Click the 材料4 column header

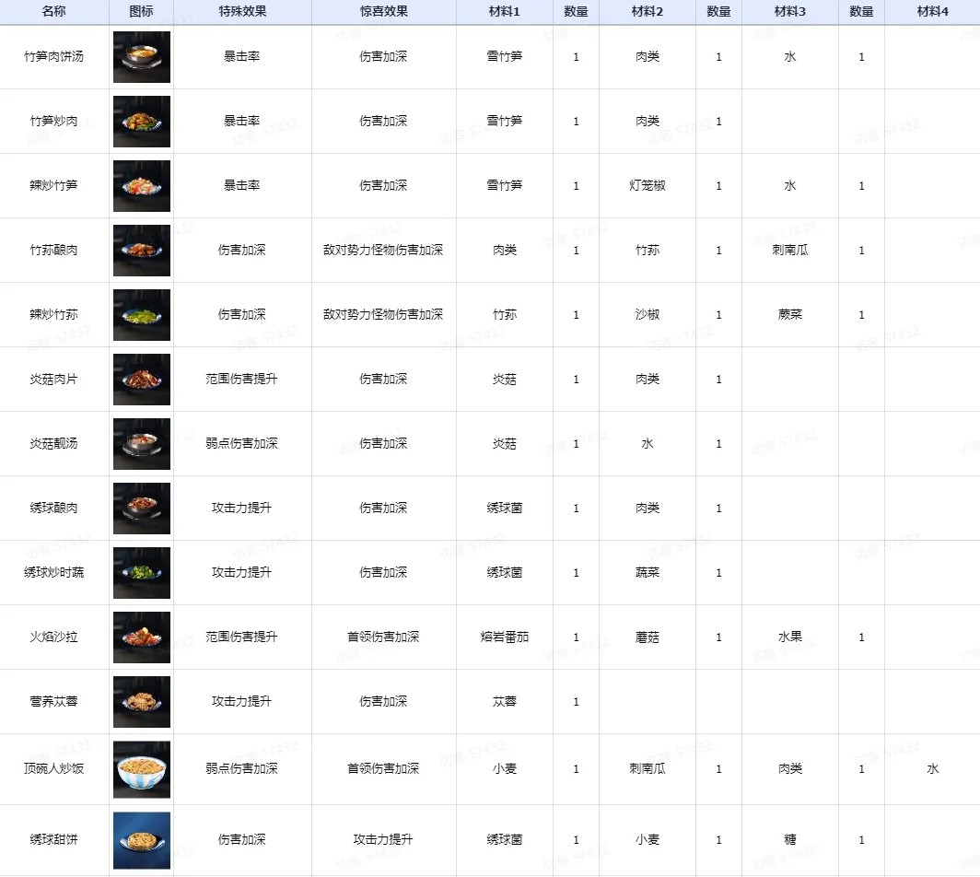pos(932,11)
